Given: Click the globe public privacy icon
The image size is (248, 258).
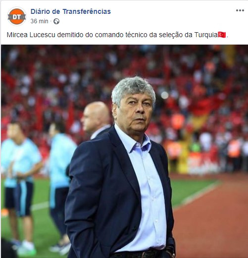Looking at the screenshot, I should 56,21.
